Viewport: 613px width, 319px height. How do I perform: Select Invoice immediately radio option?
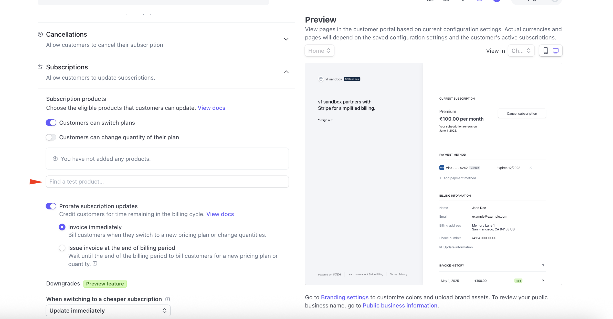tap(62, 227)
